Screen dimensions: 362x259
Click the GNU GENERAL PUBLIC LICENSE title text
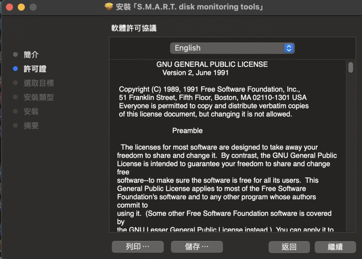coord(212,64)
